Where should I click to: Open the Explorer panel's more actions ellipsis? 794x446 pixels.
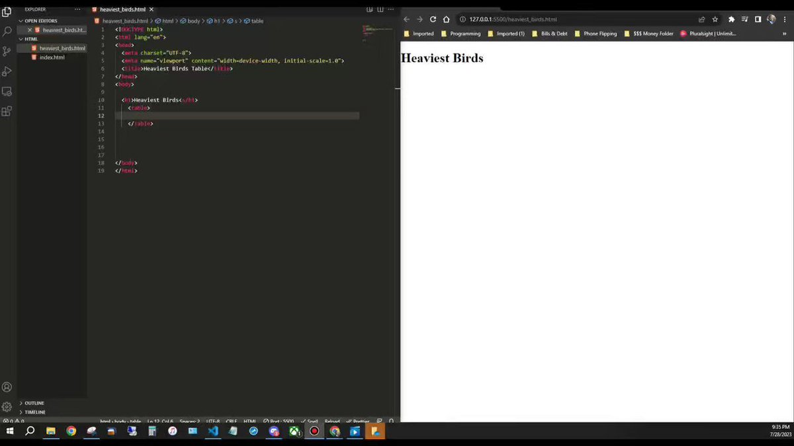(x=78, y=10)
